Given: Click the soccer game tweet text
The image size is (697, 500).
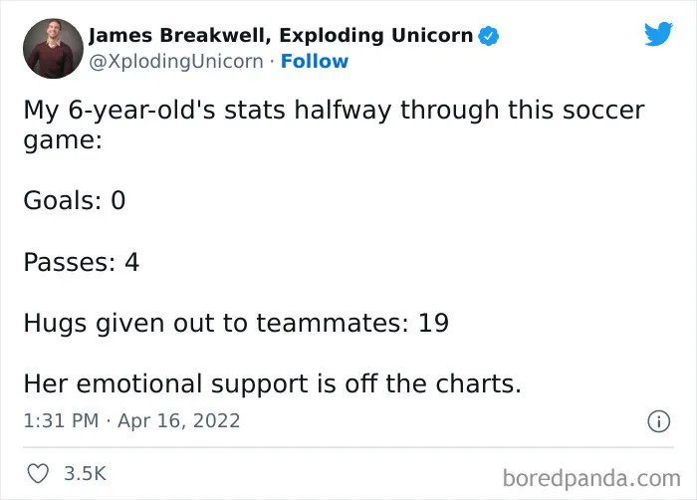Looking at the screenshot, I should coord(334,125).
